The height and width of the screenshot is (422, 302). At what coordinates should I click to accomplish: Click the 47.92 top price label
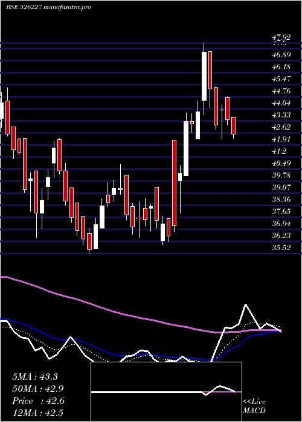point(281,37)
